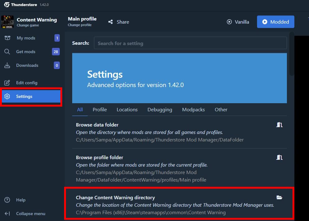
Task: Click the Change Content Warning directory folder icon
Action: point(279,197)
